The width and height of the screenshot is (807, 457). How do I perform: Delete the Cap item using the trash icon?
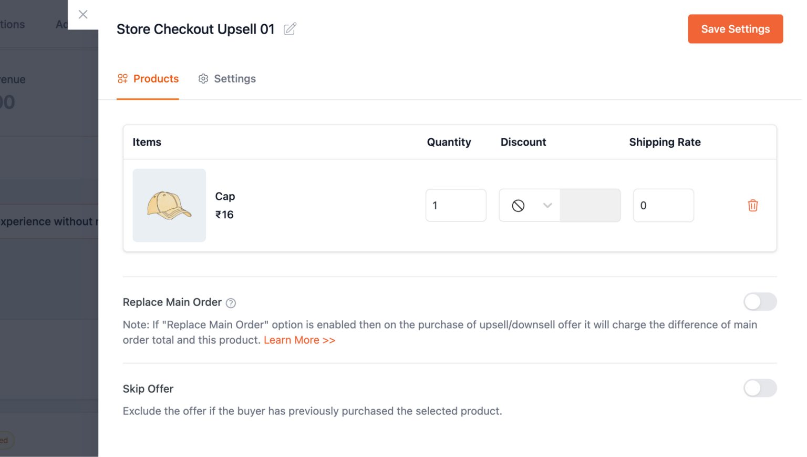pos(753,206)
